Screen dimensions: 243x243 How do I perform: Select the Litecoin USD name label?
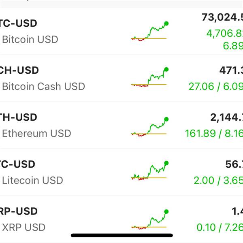pyautogui.click(x=32, y=180)
